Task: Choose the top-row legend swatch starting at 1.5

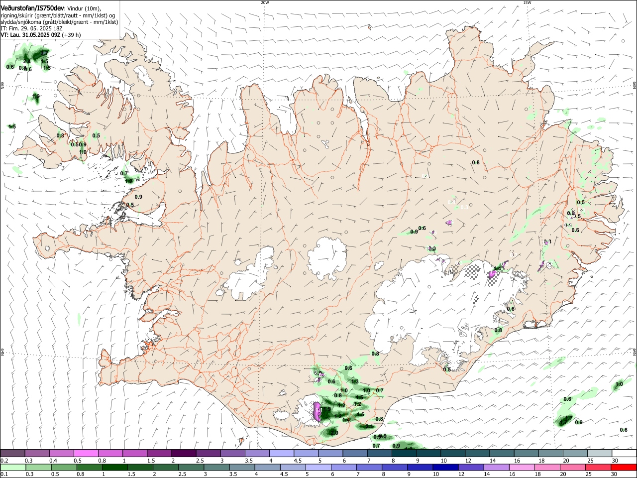Action: click(x=159, y=453)
